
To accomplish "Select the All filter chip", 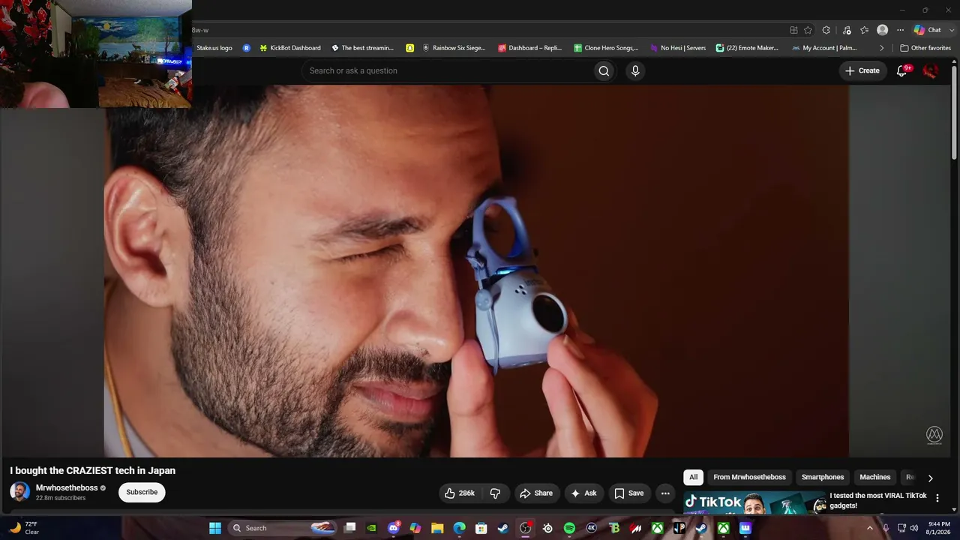I will coord(693,477).
